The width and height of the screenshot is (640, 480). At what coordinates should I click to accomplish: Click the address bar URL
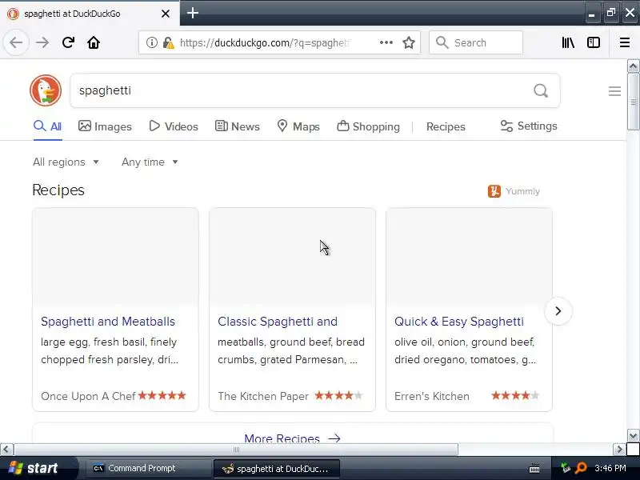(265, 43)
